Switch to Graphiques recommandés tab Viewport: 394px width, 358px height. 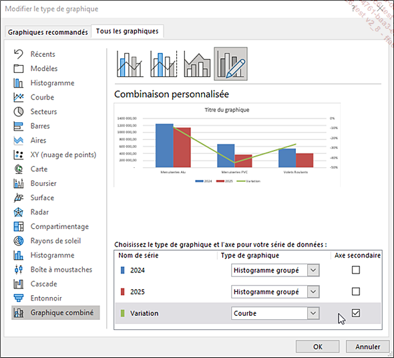[x=47, y=32]
